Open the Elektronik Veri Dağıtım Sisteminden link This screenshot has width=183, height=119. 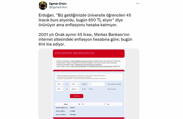coord(101,66)
